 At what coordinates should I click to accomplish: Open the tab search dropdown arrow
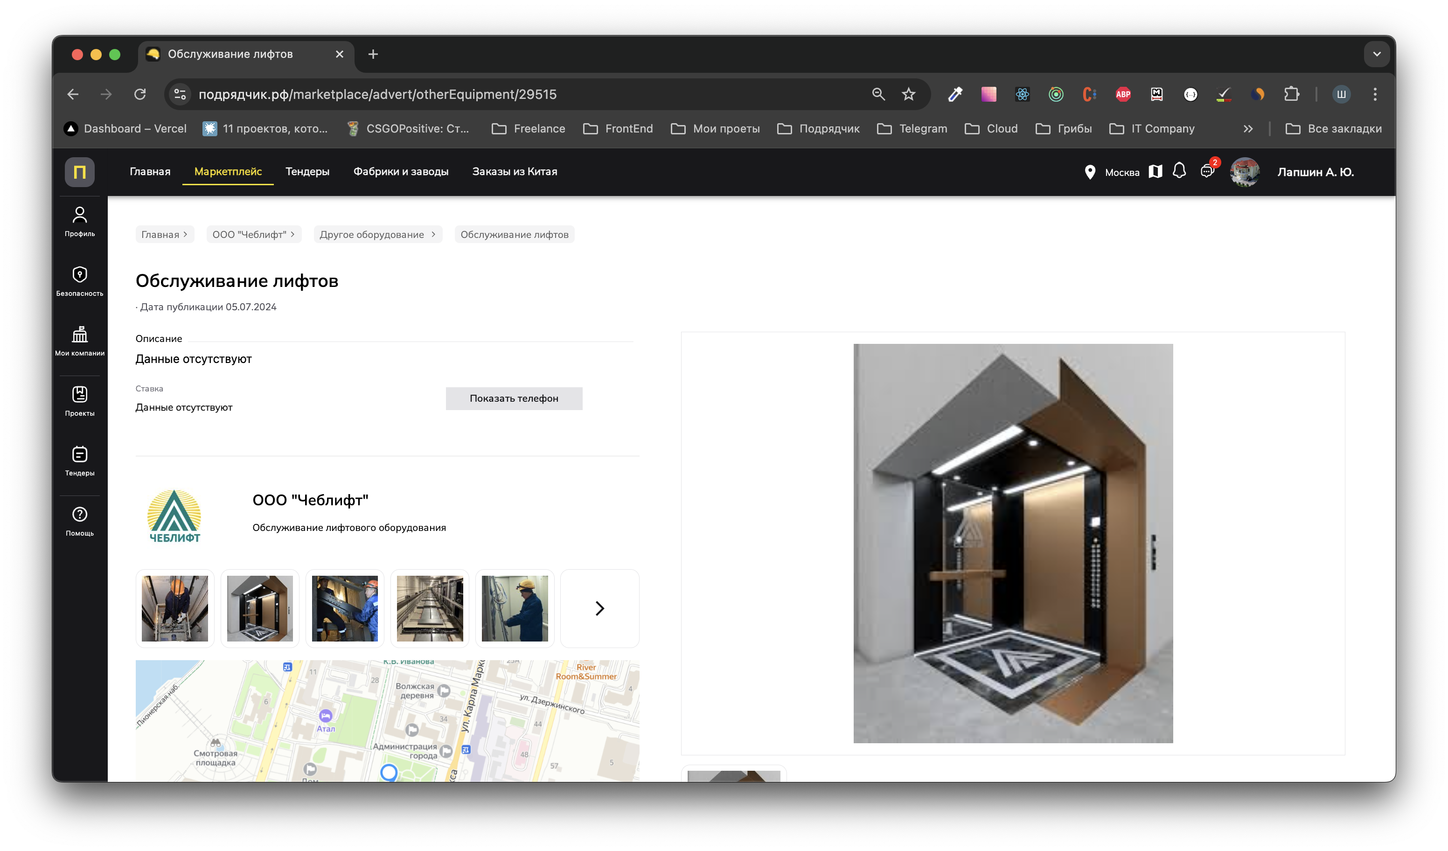tap(1376, 54)
